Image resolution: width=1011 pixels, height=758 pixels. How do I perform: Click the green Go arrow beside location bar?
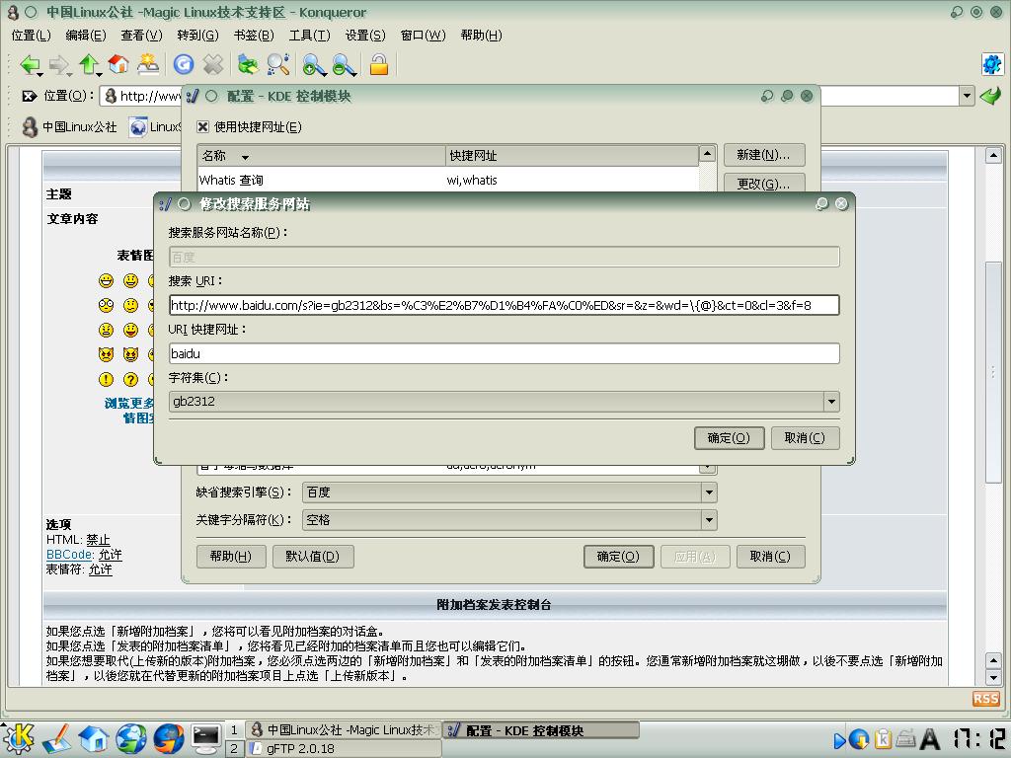point(989,96)
